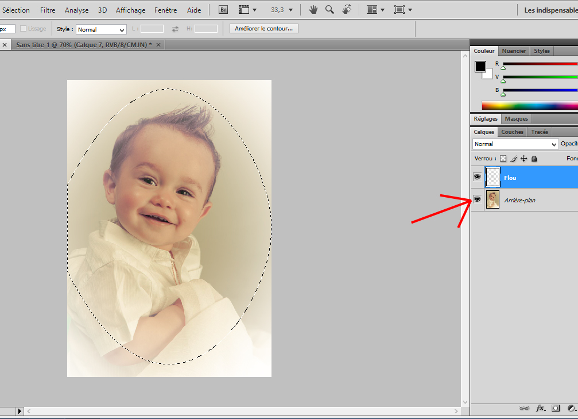Add a layer mask with mask icon
The image size is (578, 419).
(556, 408)
